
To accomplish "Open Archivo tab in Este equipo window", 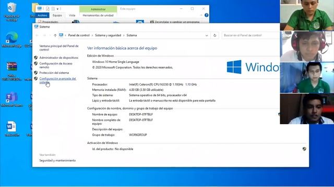I will 42,15.
